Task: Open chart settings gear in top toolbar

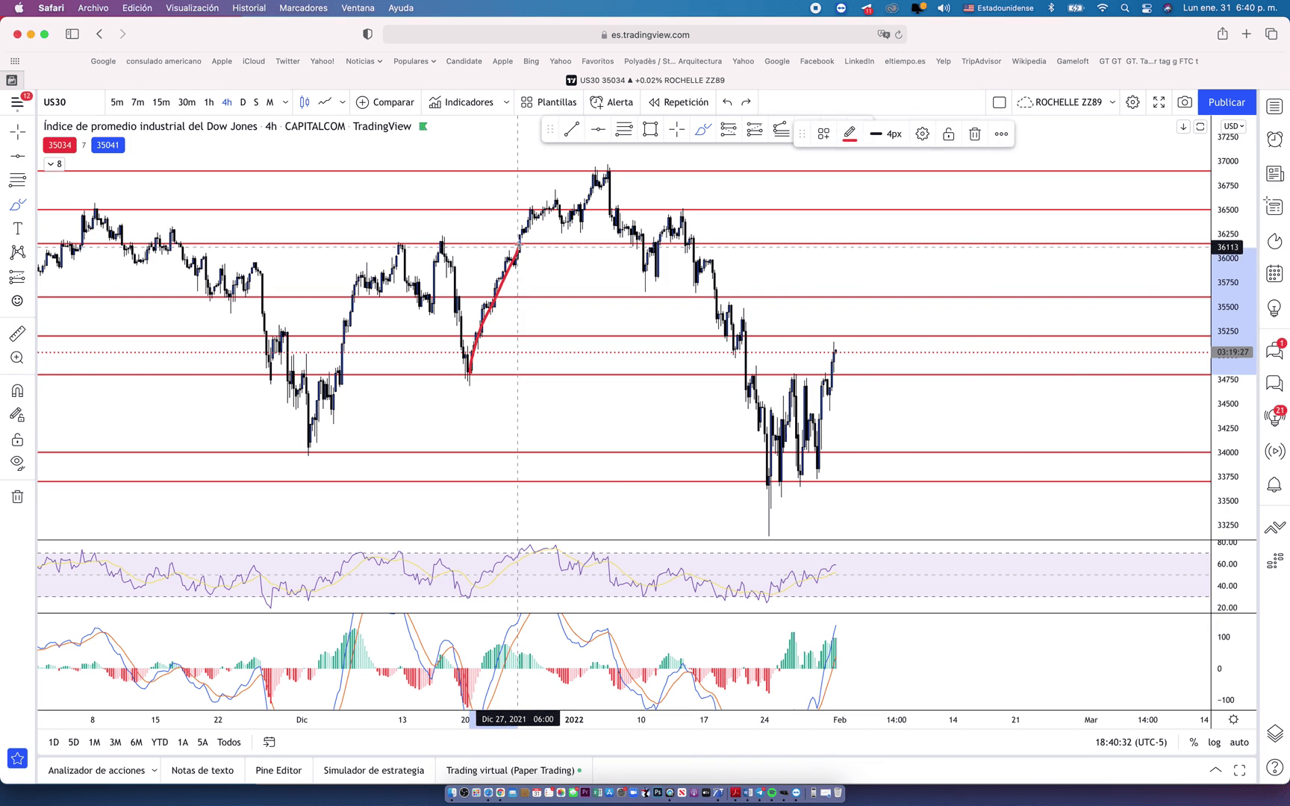Action: [x=1132, y=102]
